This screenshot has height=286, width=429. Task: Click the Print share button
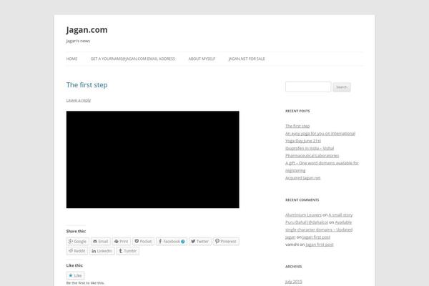click(122, 242)
